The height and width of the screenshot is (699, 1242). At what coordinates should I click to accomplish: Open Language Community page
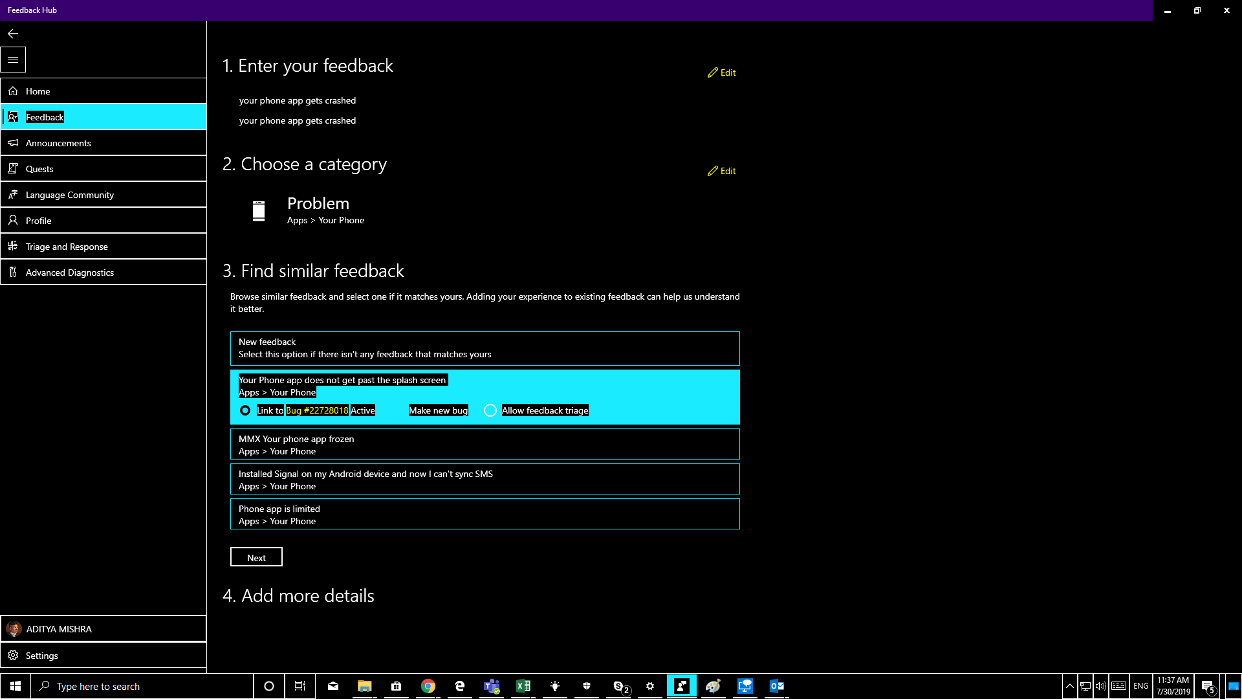(103, 195)
